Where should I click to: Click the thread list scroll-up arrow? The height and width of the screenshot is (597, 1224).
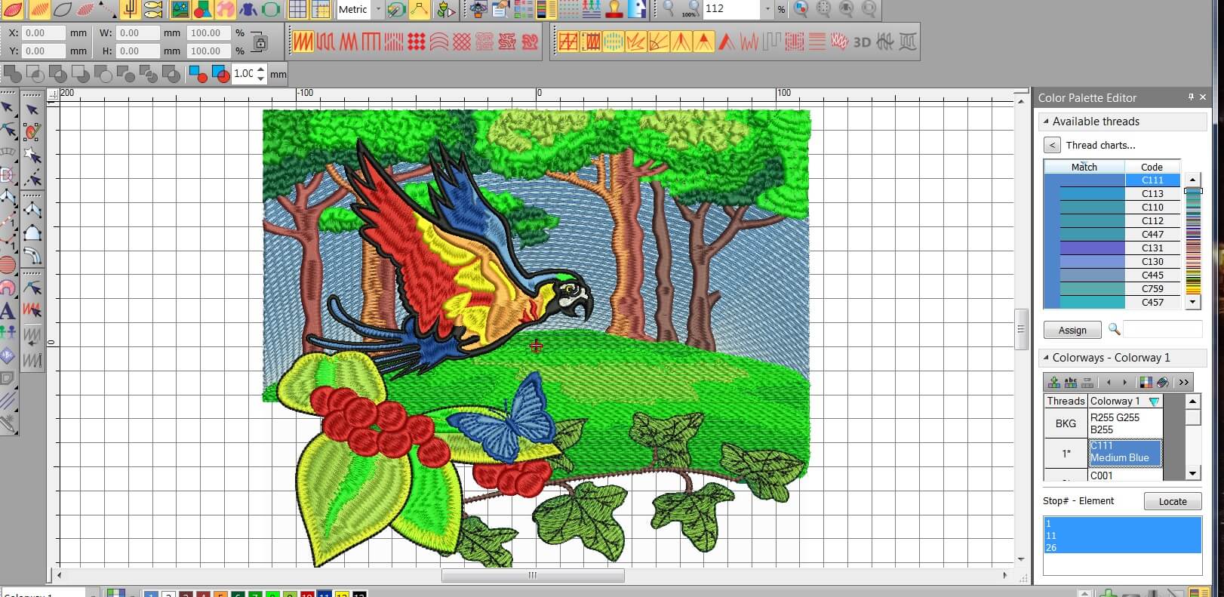tap(1192, 180)
